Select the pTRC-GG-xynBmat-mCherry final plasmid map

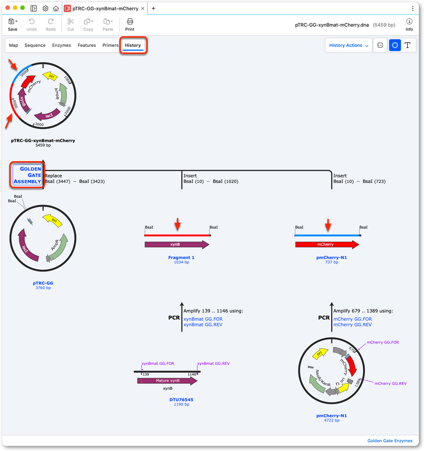coord(43,96)
